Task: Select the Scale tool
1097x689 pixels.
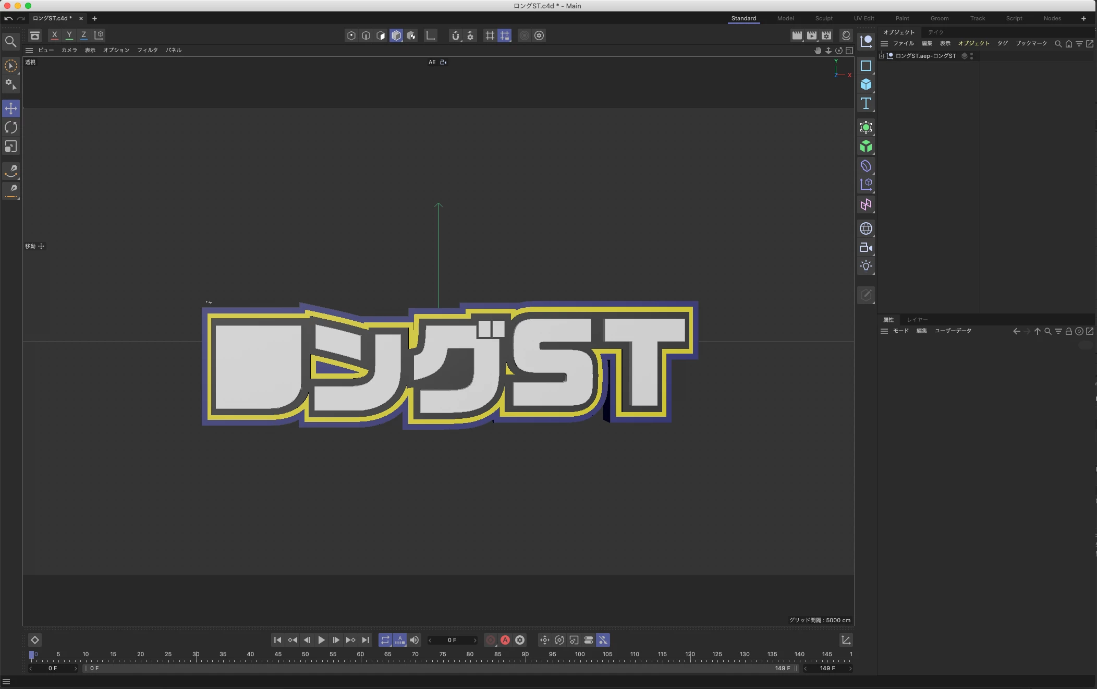Action: [11, 147]
